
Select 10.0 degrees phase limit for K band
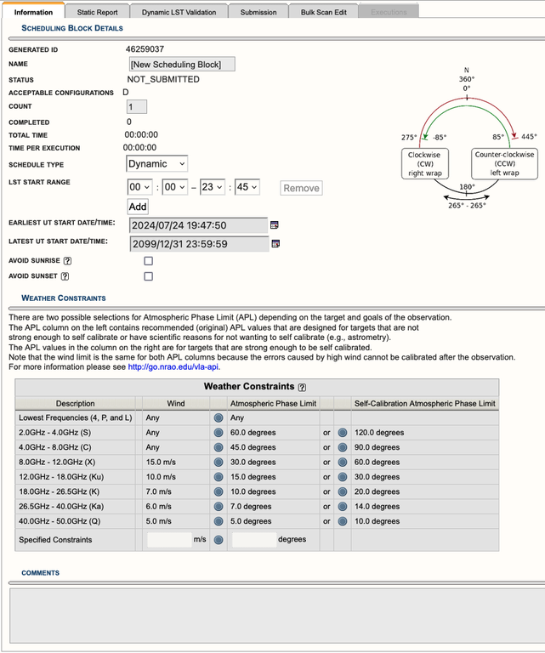point(219,491)
